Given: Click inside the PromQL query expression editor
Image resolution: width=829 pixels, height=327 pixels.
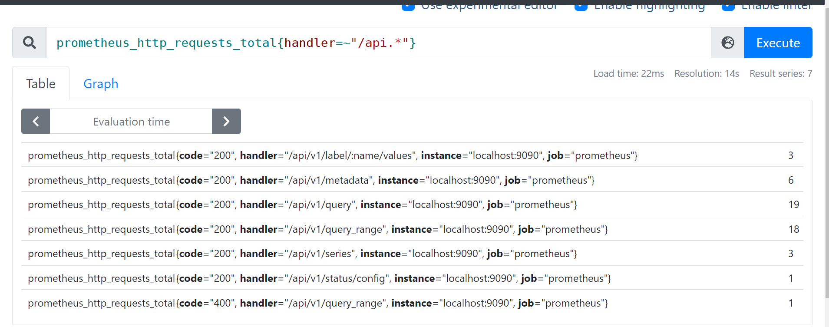Looking at the screenshot, I should coord(521,43).
